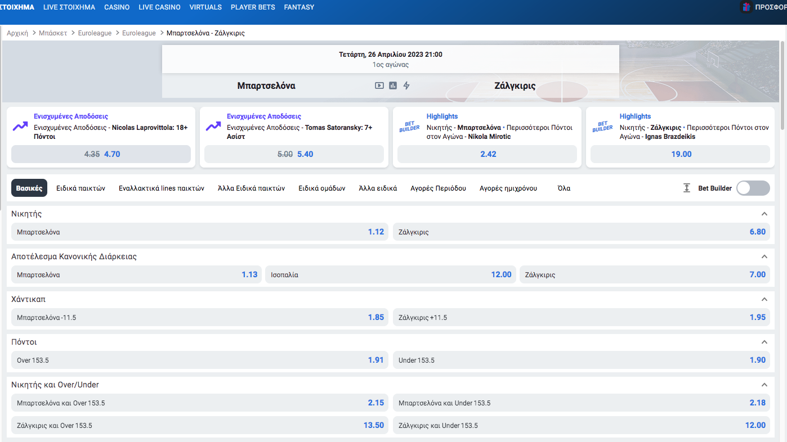Viewport: 787px width, 442px height.
Task: Click the boosted odds arrow icon for Laprovittola
Action: pyautogui.click(x=20, y=127)
